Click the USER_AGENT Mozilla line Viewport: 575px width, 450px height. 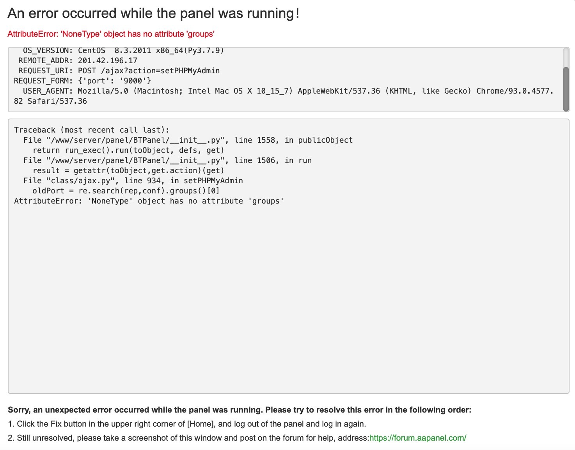(x=284, y=91)
